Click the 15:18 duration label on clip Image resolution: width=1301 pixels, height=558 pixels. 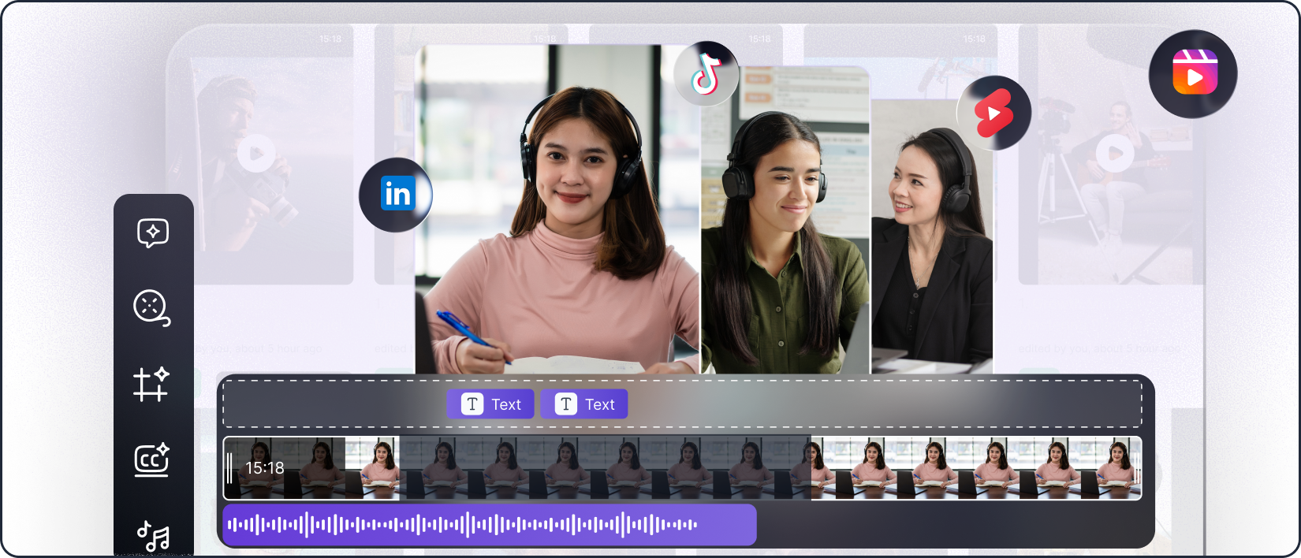tap(265, 468)
